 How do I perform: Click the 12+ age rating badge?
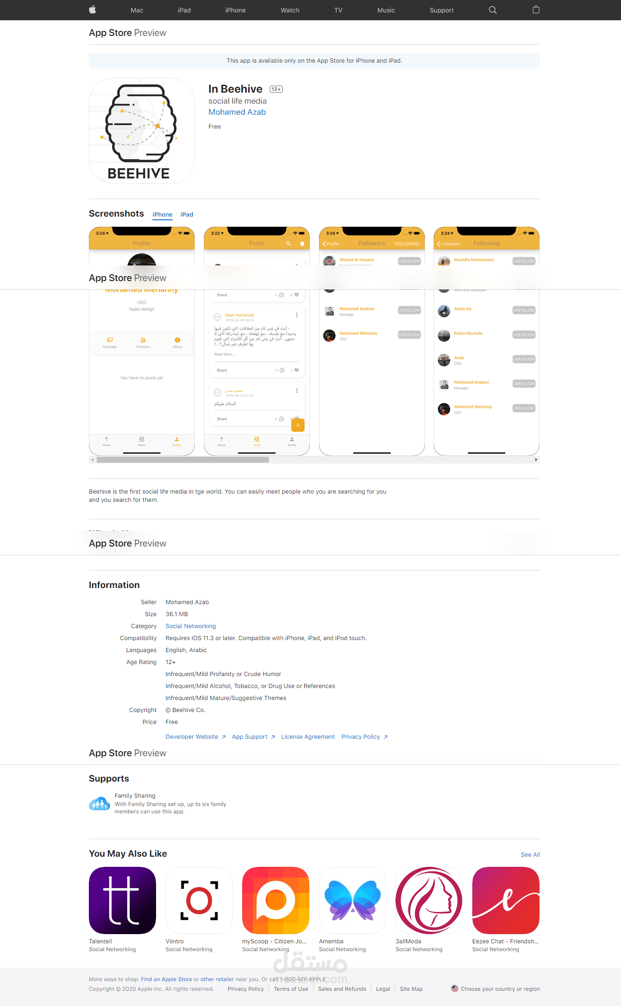tap(276, 89)
